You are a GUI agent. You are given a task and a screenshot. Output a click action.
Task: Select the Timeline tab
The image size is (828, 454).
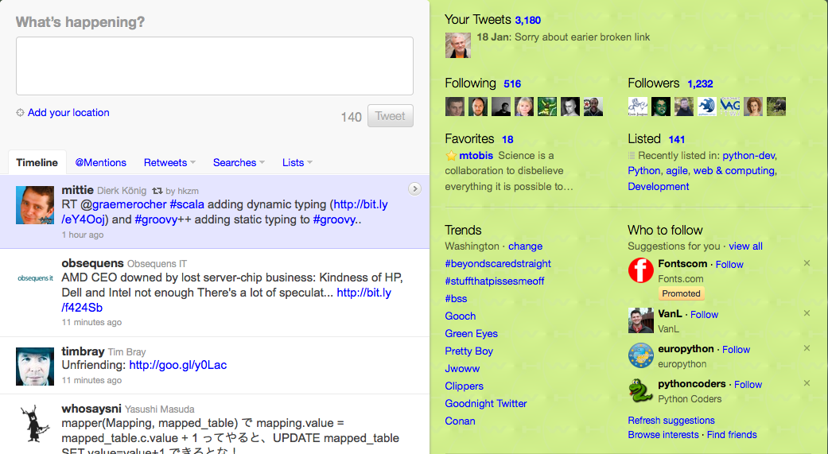click(37, 162)
